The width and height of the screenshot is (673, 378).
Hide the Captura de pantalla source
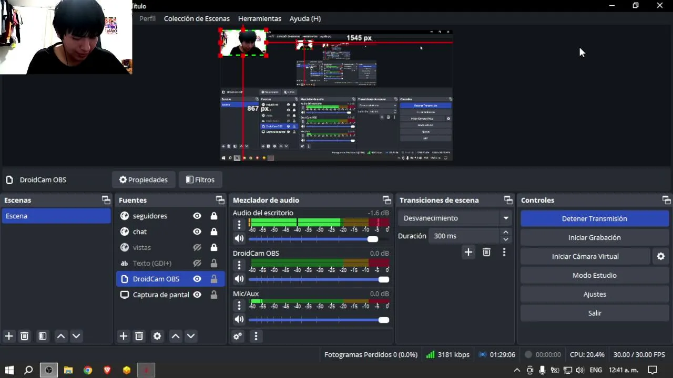point(197,295)
